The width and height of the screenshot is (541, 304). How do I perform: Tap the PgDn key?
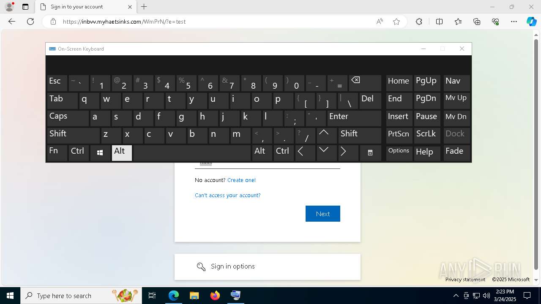tap(427, 101)
